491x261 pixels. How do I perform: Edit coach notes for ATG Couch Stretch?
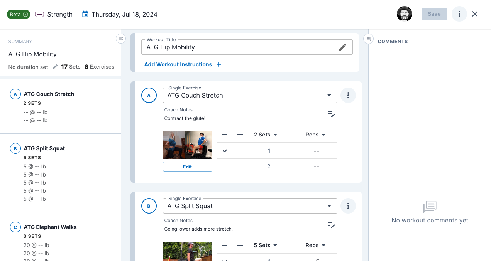(x=331, y=114)
